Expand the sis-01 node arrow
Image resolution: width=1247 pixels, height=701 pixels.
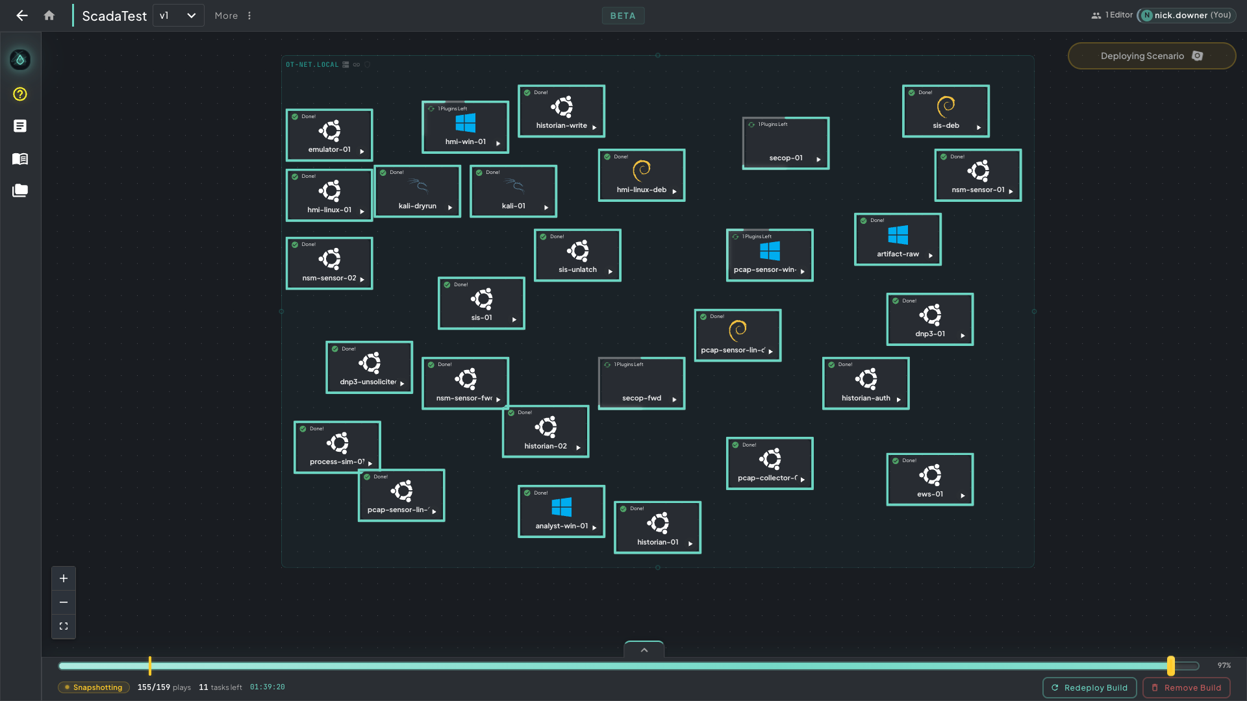pos(514,320)
